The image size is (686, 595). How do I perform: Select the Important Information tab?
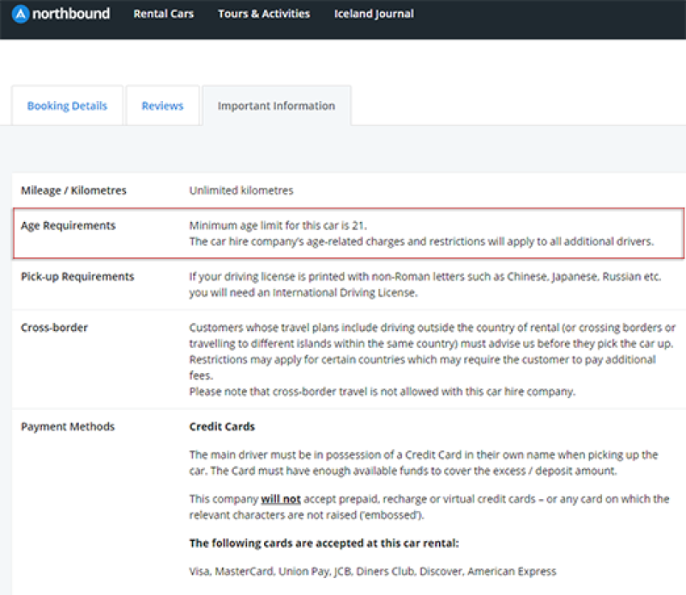pyautogui.click(x=276, y=105)
